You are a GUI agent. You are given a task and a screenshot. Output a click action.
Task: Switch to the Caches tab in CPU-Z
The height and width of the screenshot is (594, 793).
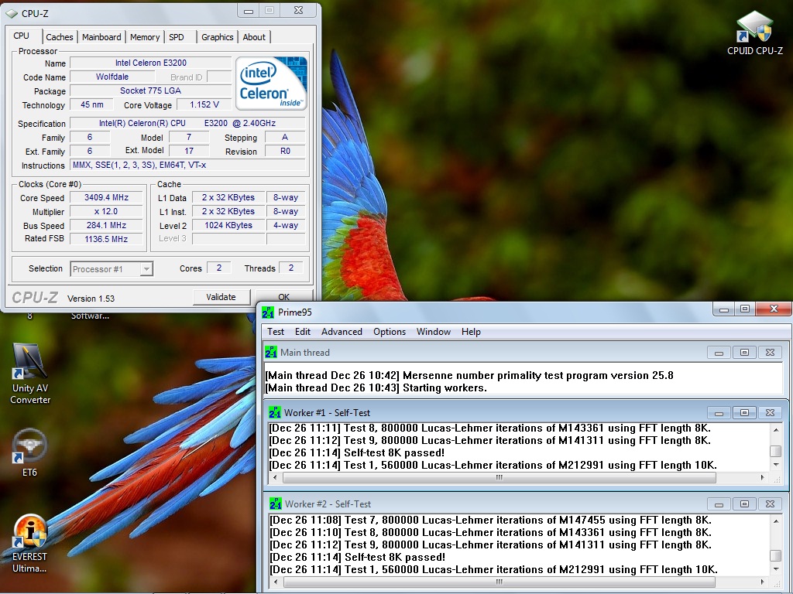click(59, 37)
